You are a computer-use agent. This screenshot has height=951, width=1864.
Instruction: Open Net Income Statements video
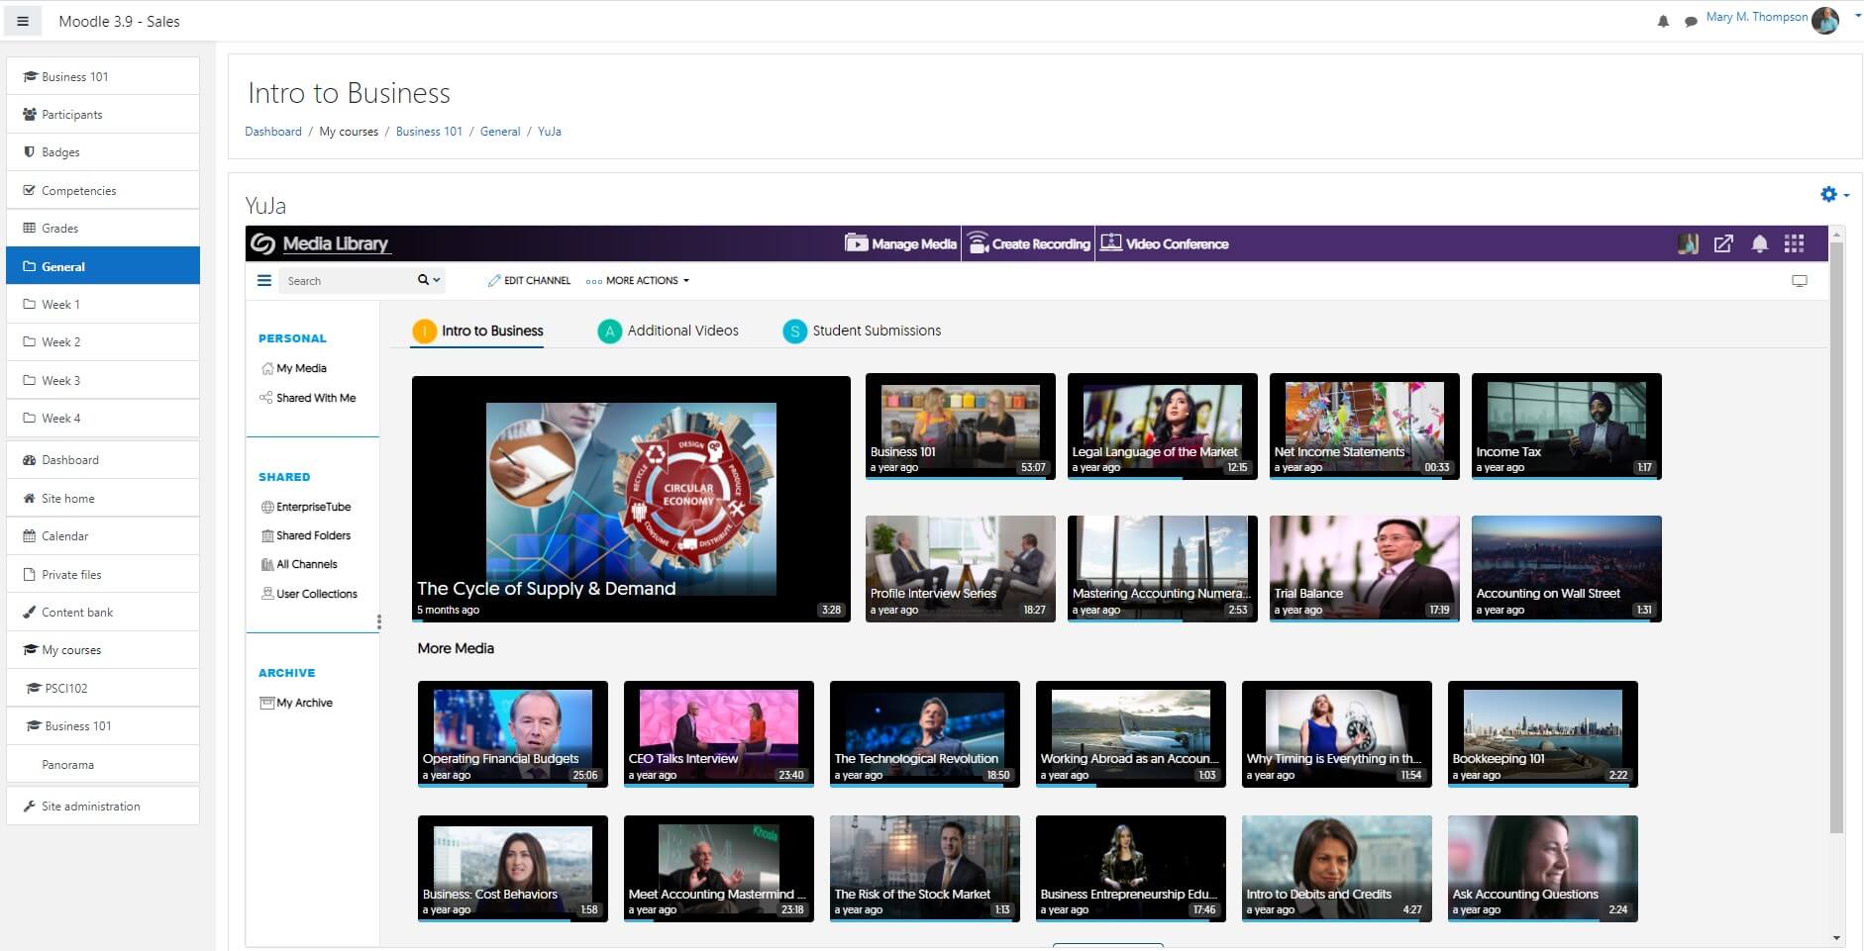[1365, 427]
